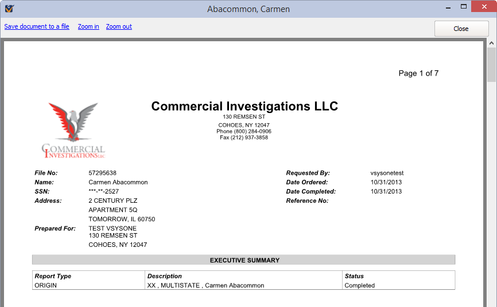Click the Commercial Investigations eagle logo

tap(73, 131)
